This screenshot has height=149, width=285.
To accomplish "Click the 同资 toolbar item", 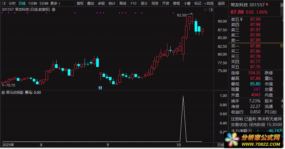I will coord(155,3).
